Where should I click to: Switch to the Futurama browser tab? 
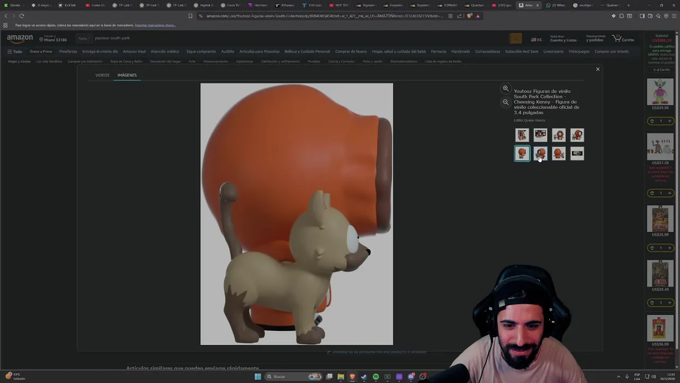pyautogui.click(x=393, y=5)
